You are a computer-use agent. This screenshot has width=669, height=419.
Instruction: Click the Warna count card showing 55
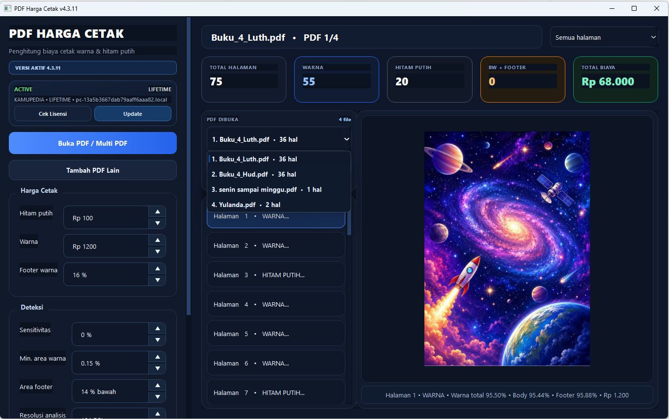(x=336, y=79)
